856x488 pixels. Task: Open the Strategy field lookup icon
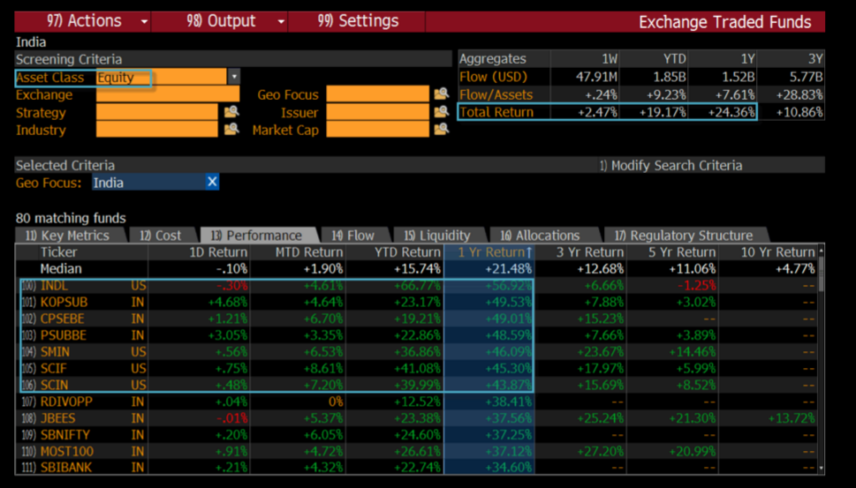[231, 112]
